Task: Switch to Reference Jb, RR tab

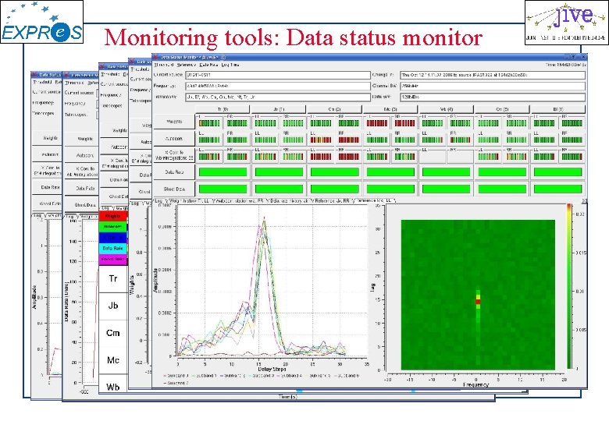Action: (331, 201)
